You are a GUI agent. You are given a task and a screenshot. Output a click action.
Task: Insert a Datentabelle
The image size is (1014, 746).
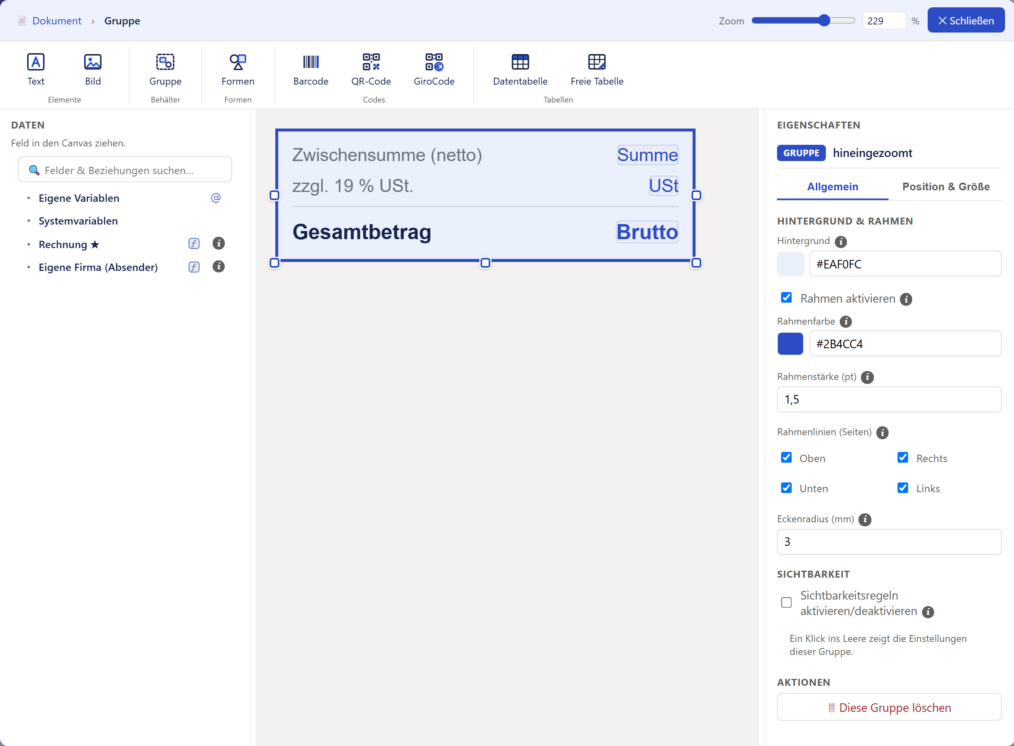[520, 70]
